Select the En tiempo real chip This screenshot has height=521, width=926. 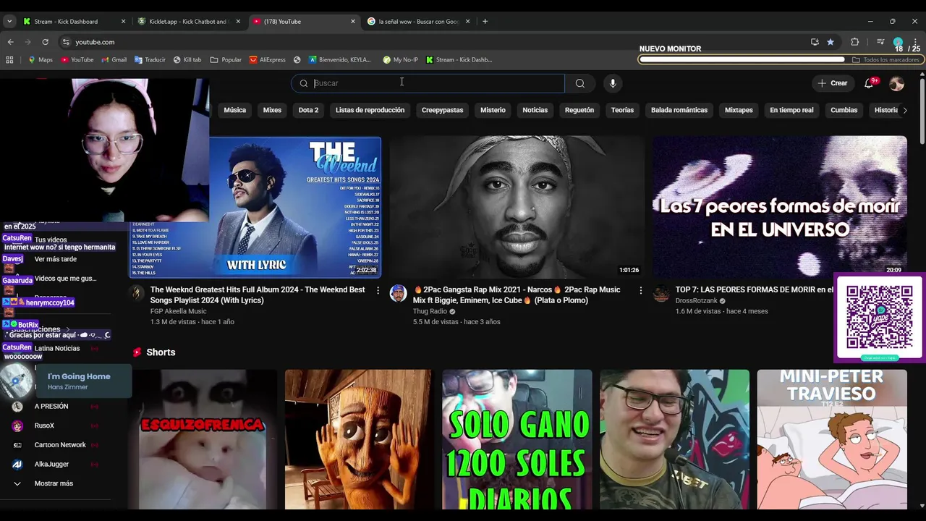(791, 110)
